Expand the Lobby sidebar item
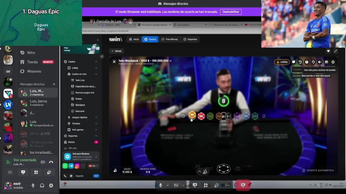 (x=96, y=68)
